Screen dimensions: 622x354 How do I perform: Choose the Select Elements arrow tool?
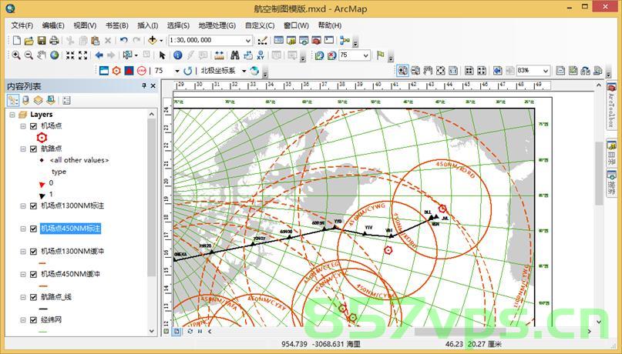click(162, 55)
